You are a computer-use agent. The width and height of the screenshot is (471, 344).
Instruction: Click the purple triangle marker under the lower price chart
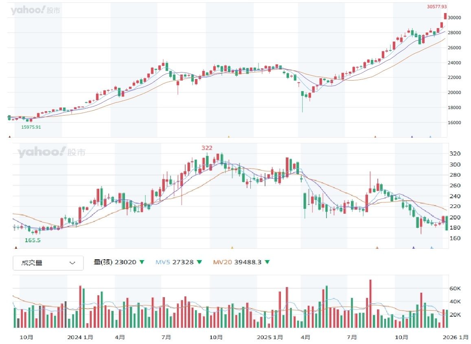[x=414, y=248]
